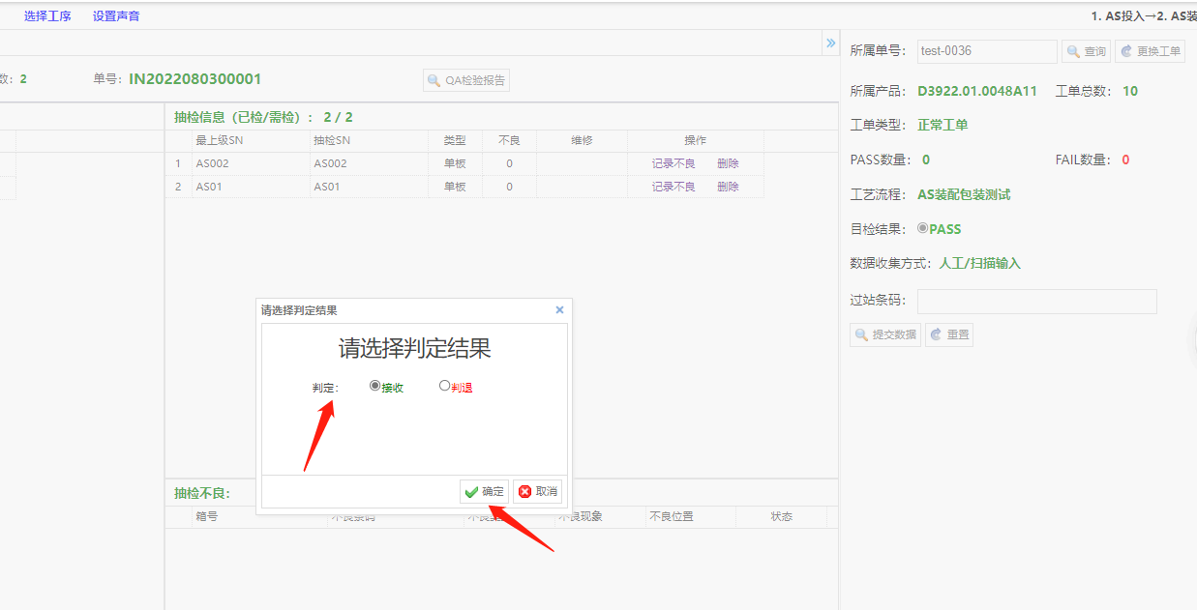This screenshot has height=610, width=1197.
Task: Select the 接收 accept radio option
Action: click(x=375, y=385)
